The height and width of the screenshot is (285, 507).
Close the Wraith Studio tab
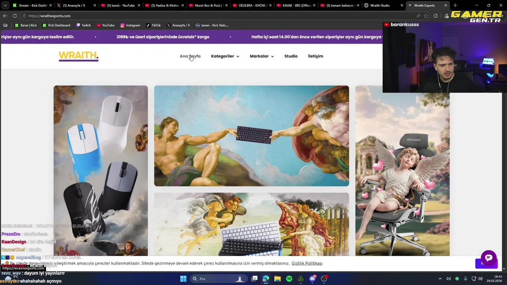[402, 6]
